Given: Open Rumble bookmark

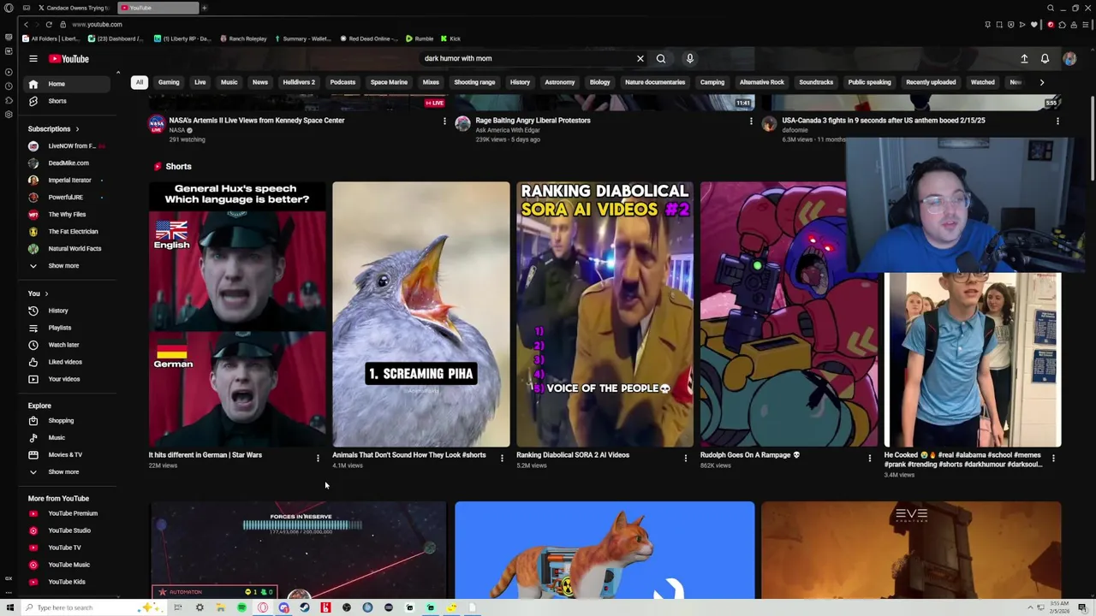Looking at the screenshot, I should click(420, 38).
